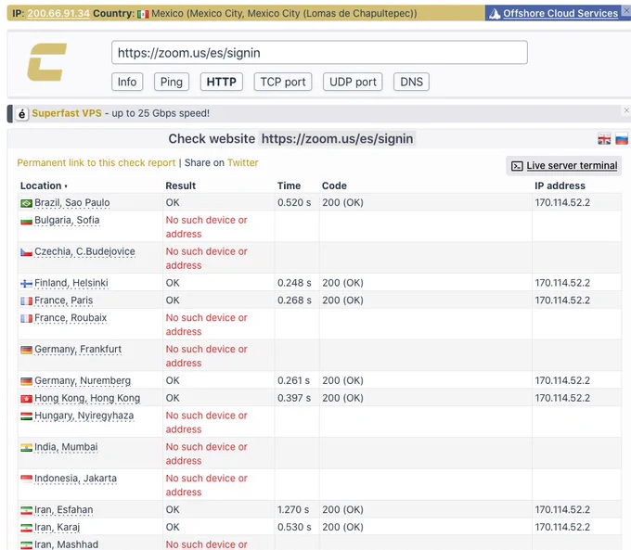Click Iran, Esfahan location
The width and height of the screenshot is (631, 550).
pyautogui.click(x=64, y=510)
